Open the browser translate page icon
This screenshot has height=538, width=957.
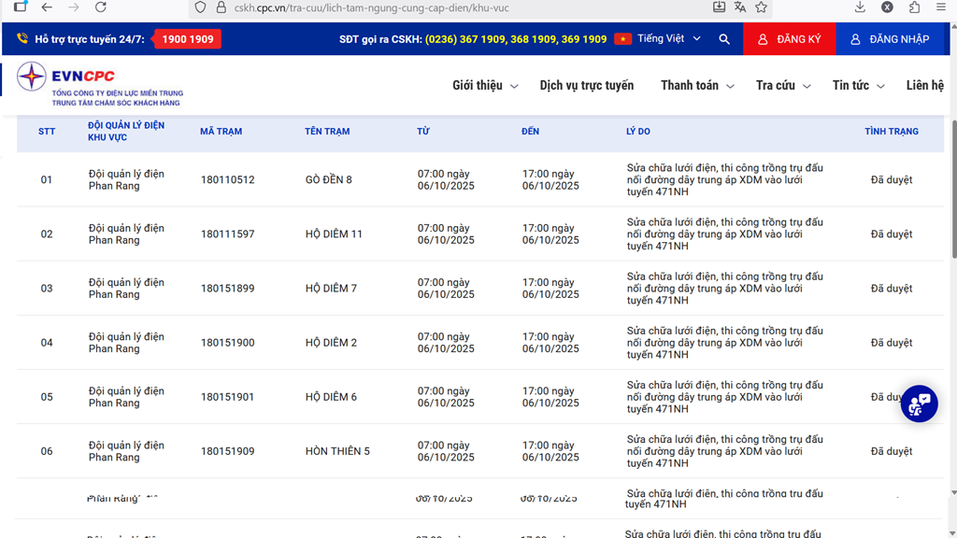740,7
